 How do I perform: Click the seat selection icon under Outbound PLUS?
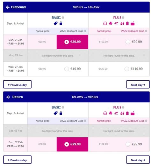111,23
